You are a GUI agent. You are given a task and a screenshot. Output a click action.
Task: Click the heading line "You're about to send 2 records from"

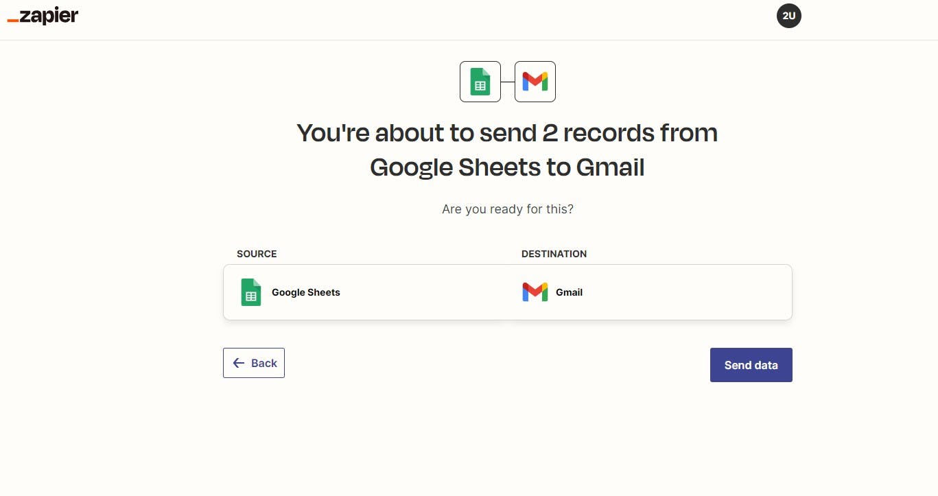coord(507,132)
